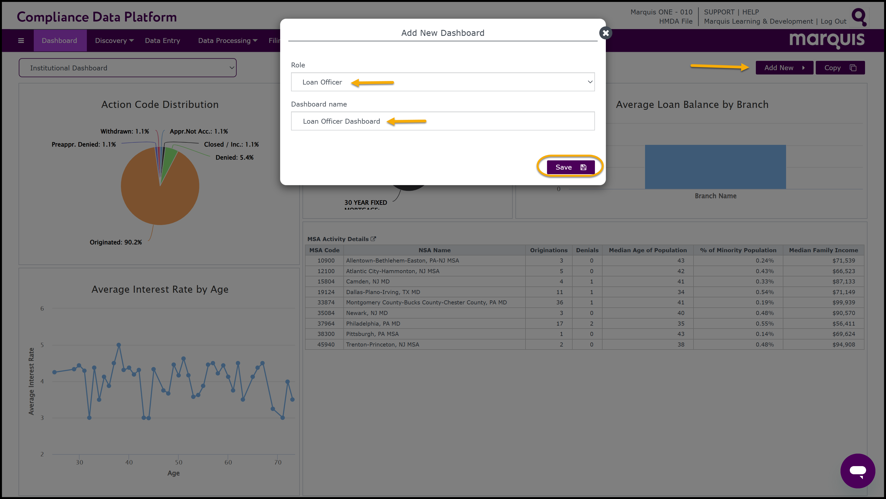Click the MSA Activity Details external link icon
The width and height of the screenshot is (886, 499).
(x=374, y=239)
